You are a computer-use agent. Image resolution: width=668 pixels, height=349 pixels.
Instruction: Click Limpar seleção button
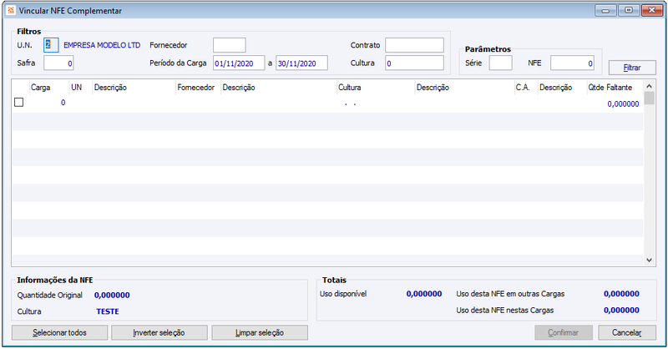pyautogui.click(x=260, y=332)
